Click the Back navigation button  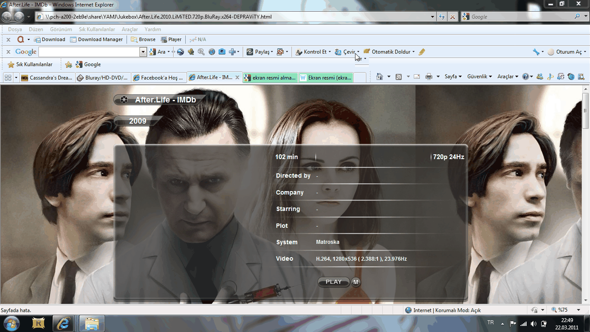[x=6, y=17]
